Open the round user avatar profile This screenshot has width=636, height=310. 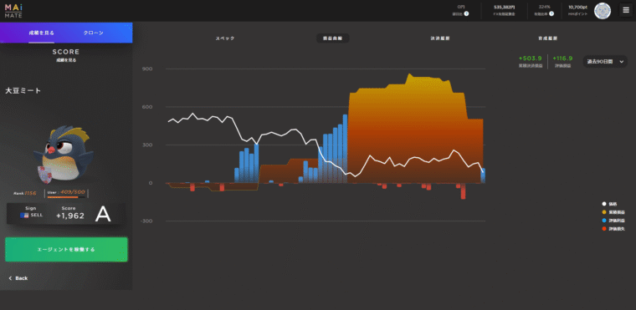coord(603,11)
